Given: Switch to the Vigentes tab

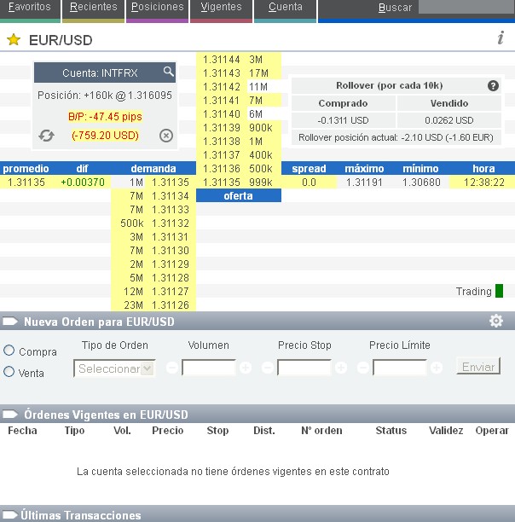Looking at the screenshot, I should click(221, 10).
